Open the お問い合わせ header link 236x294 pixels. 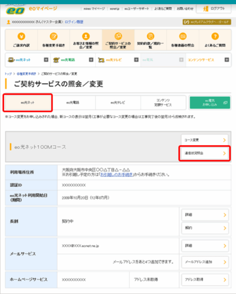[x=185, y=9]
